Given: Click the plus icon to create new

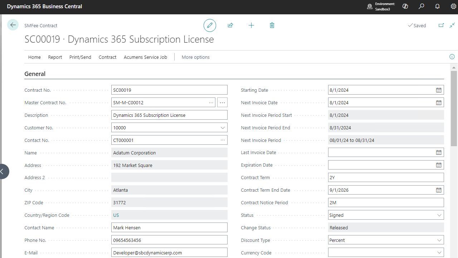Looking at the screenshot, I should [x=251, y=25].
